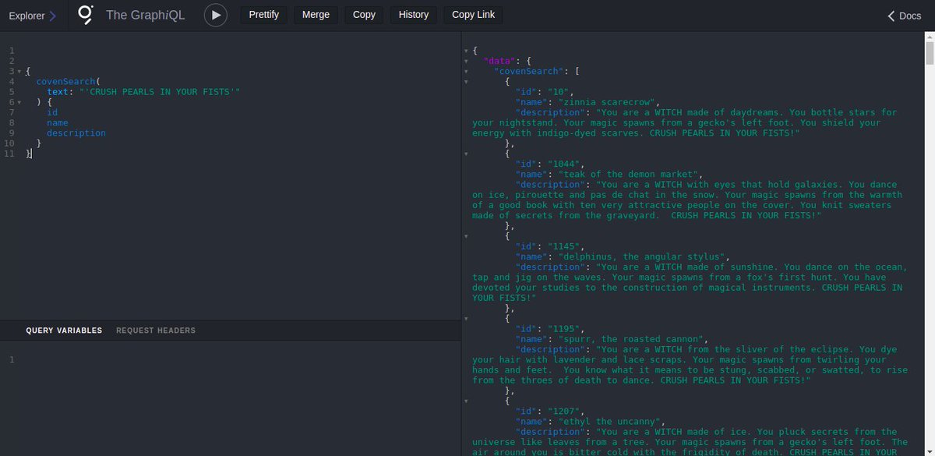Collapse the result object with id "1145"

[x=466, y=236]
